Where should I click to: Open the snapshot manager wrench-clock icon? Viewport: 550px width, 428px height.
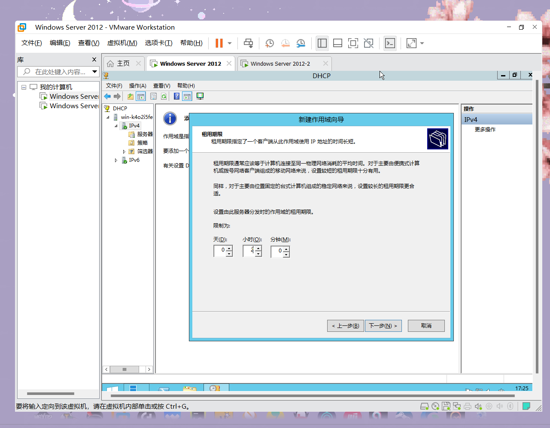pyautogui.click(x=301, y=43)
